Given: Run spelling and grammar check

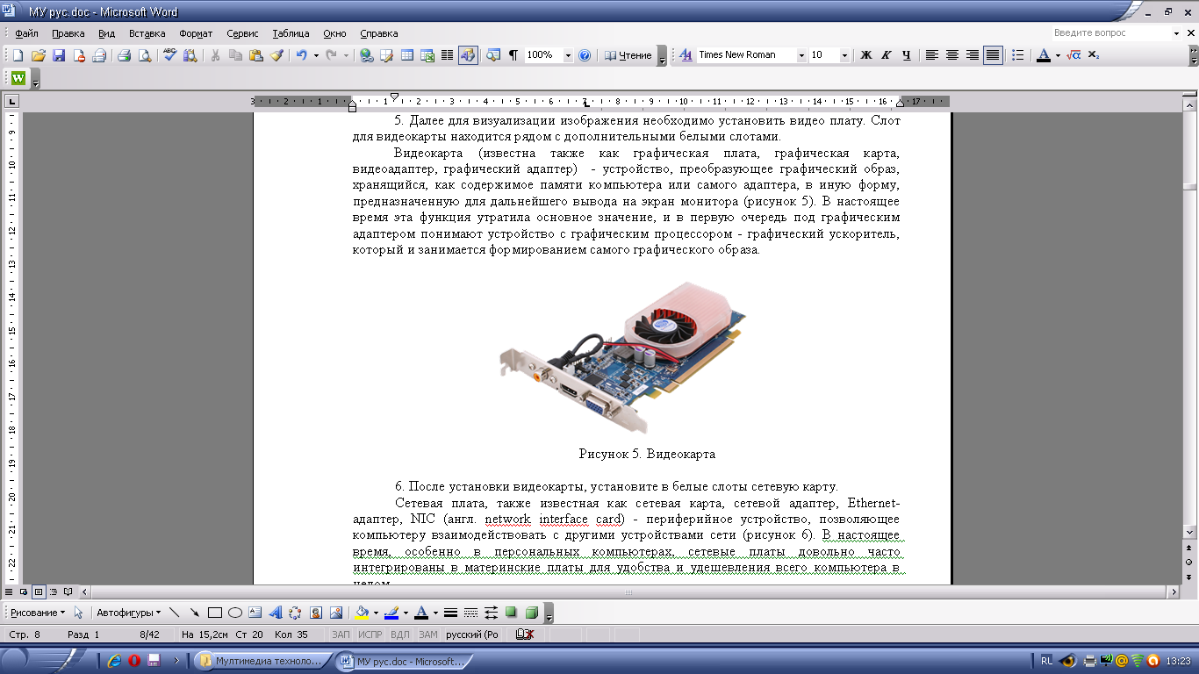Looking at the screenshot, I should (169, 55).
